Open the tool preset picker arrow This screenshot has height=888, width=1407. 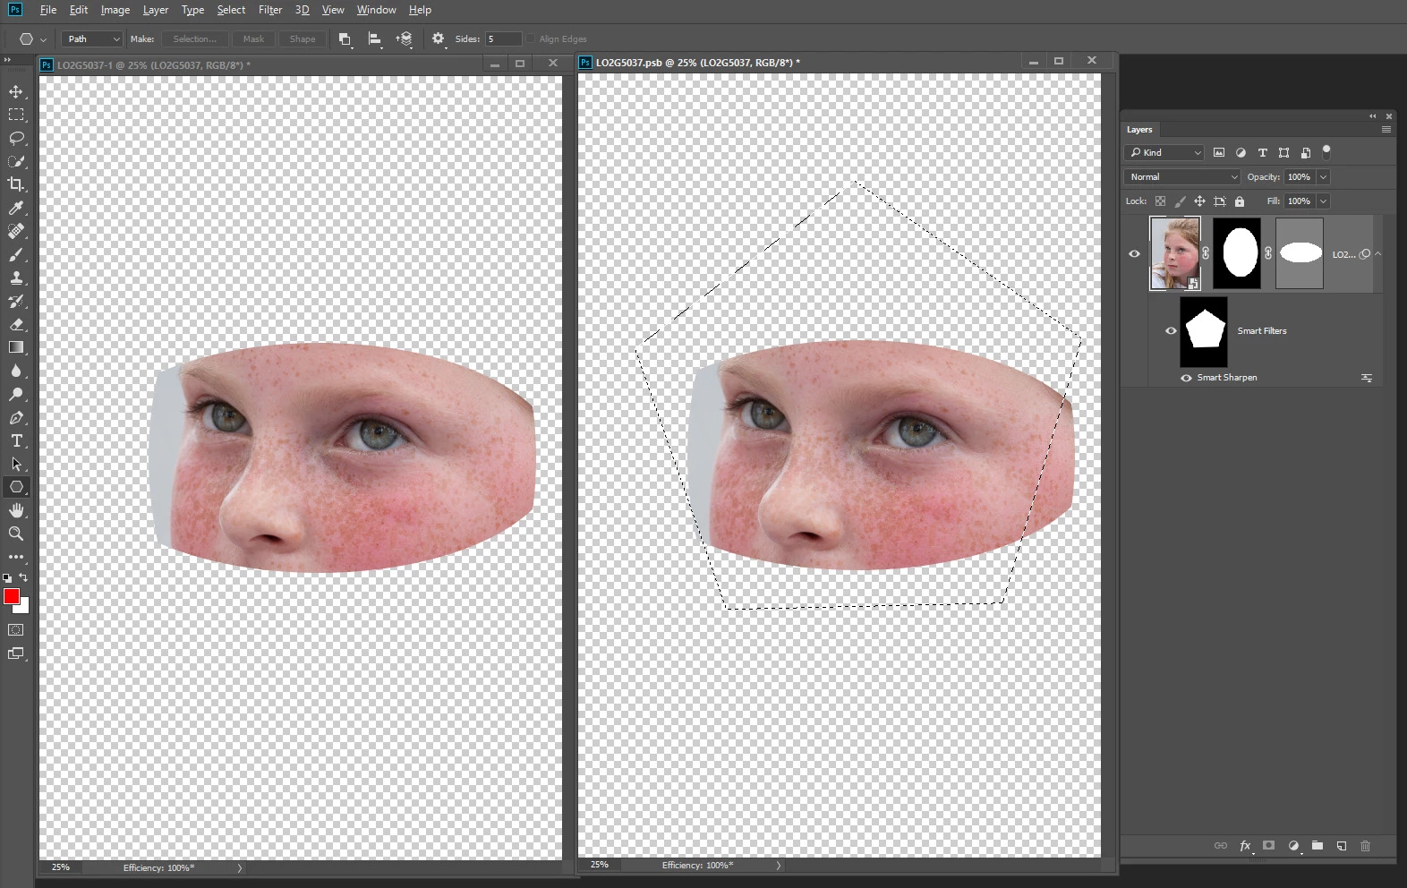pyautogui.click(x=43, y=39)
